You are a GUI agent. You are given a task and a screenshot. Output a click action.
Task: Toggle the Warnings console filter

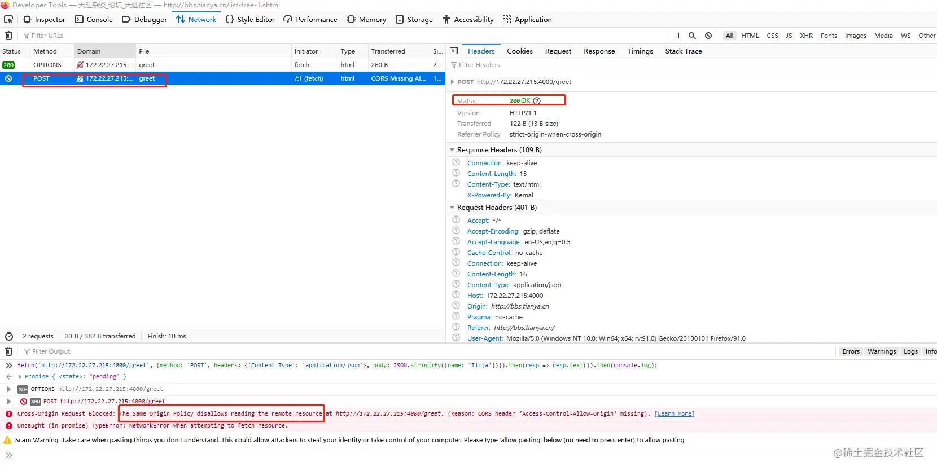881,351
